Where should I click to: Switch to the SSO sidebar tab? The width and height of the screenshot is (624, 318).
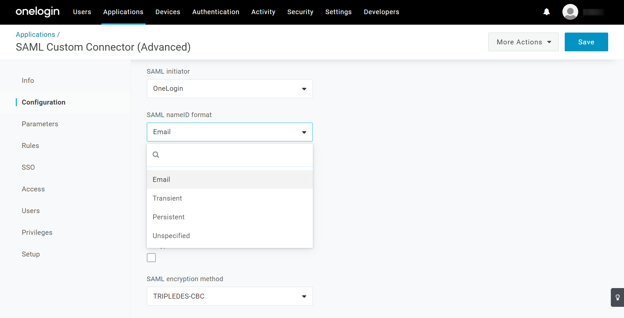click(x=28, y=167)
